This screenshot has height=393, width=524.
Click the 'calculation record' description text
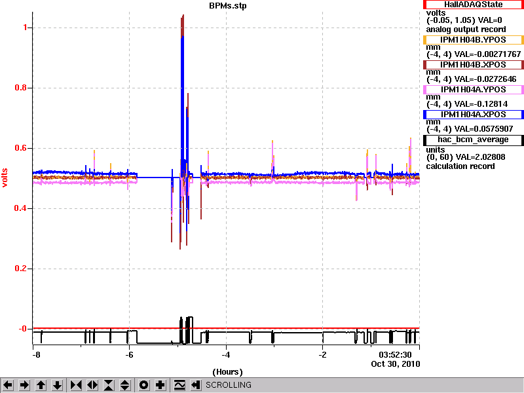(460, 166)
